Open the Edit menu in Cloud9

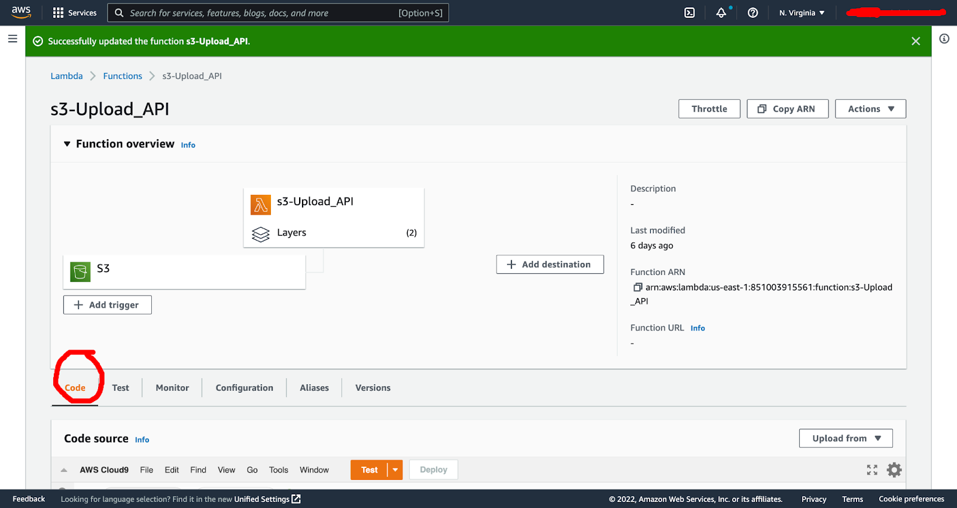172,470
